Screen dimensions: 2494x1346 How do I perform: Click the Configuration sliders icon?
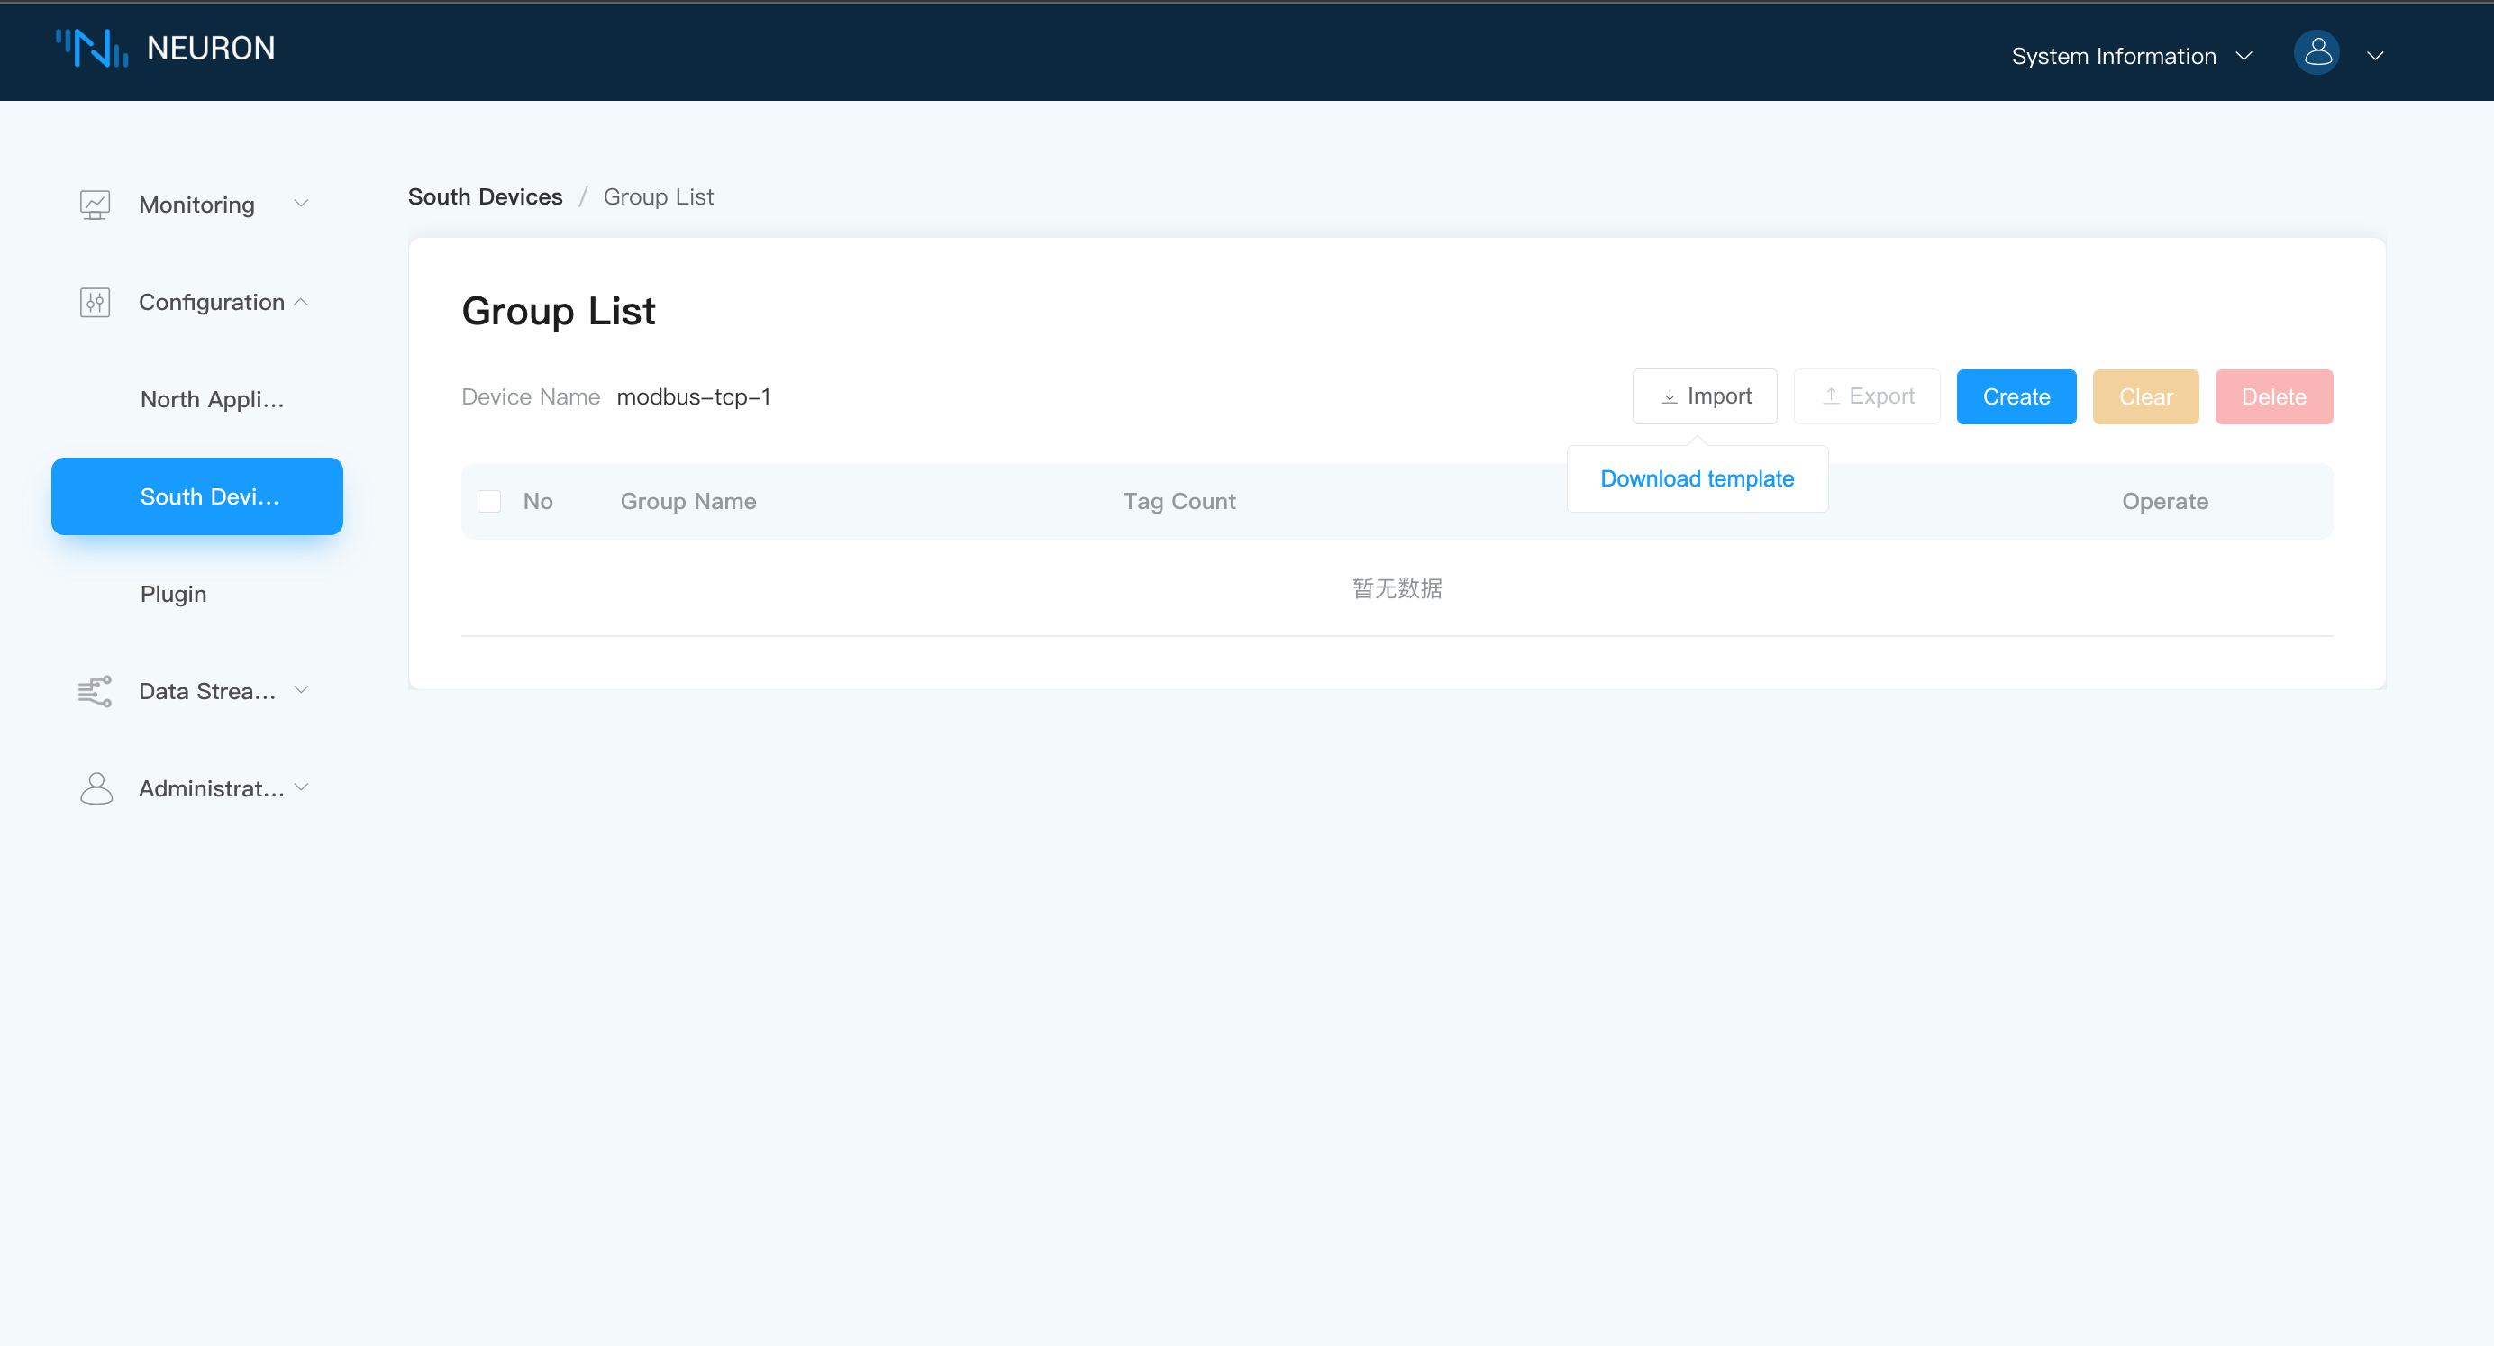(x=95, y=302)
